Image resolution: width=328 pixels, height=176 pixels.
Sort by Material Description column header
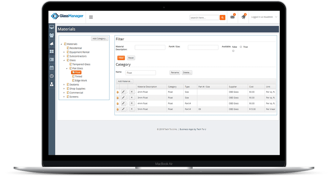[151, 87]
